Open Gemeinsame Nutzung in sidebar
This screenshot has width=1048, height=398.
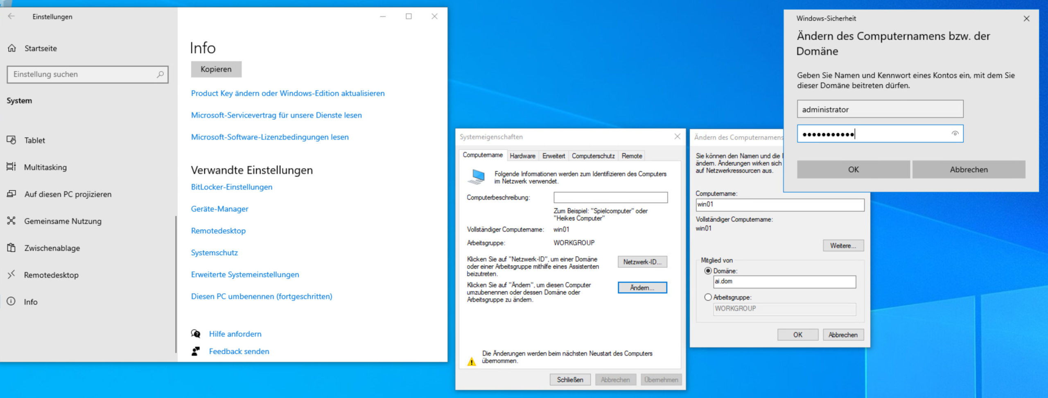click(x=63, y=221)
